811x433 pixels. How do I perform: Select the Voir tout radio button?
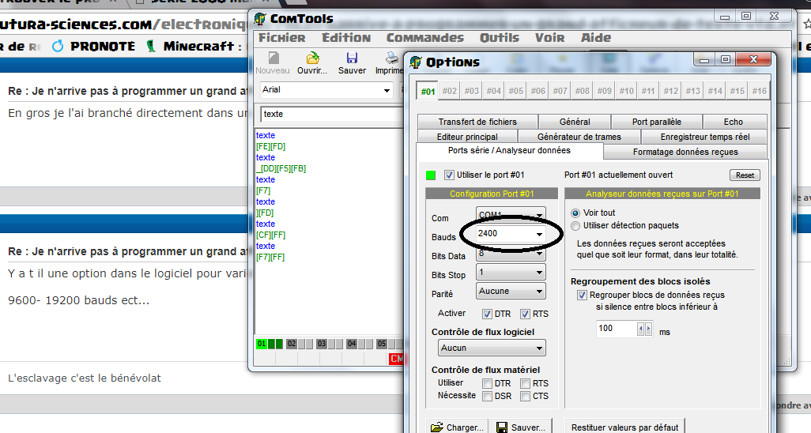575,213
